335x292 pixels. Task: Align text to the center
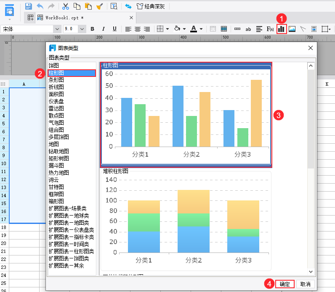138,29
